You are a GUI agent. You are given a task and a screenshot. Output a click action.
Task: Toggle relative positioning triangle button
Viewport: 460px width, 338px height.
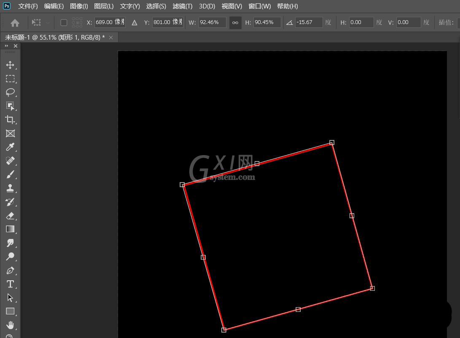point(135,23)
